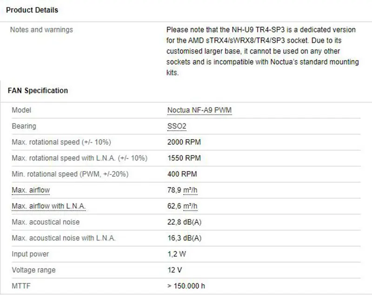Click the Product Details heading

[x=32, y=10]
